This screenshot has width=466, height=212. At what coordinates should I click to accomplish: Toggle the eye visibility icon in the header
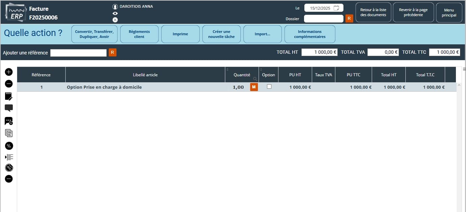click(x=115, y=13)
